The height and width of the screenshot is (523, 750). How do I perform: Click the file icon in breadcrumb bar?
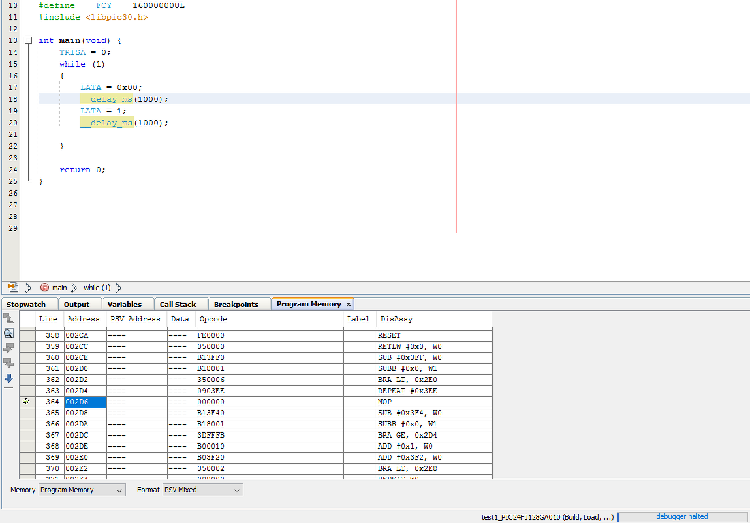(13, 288)
